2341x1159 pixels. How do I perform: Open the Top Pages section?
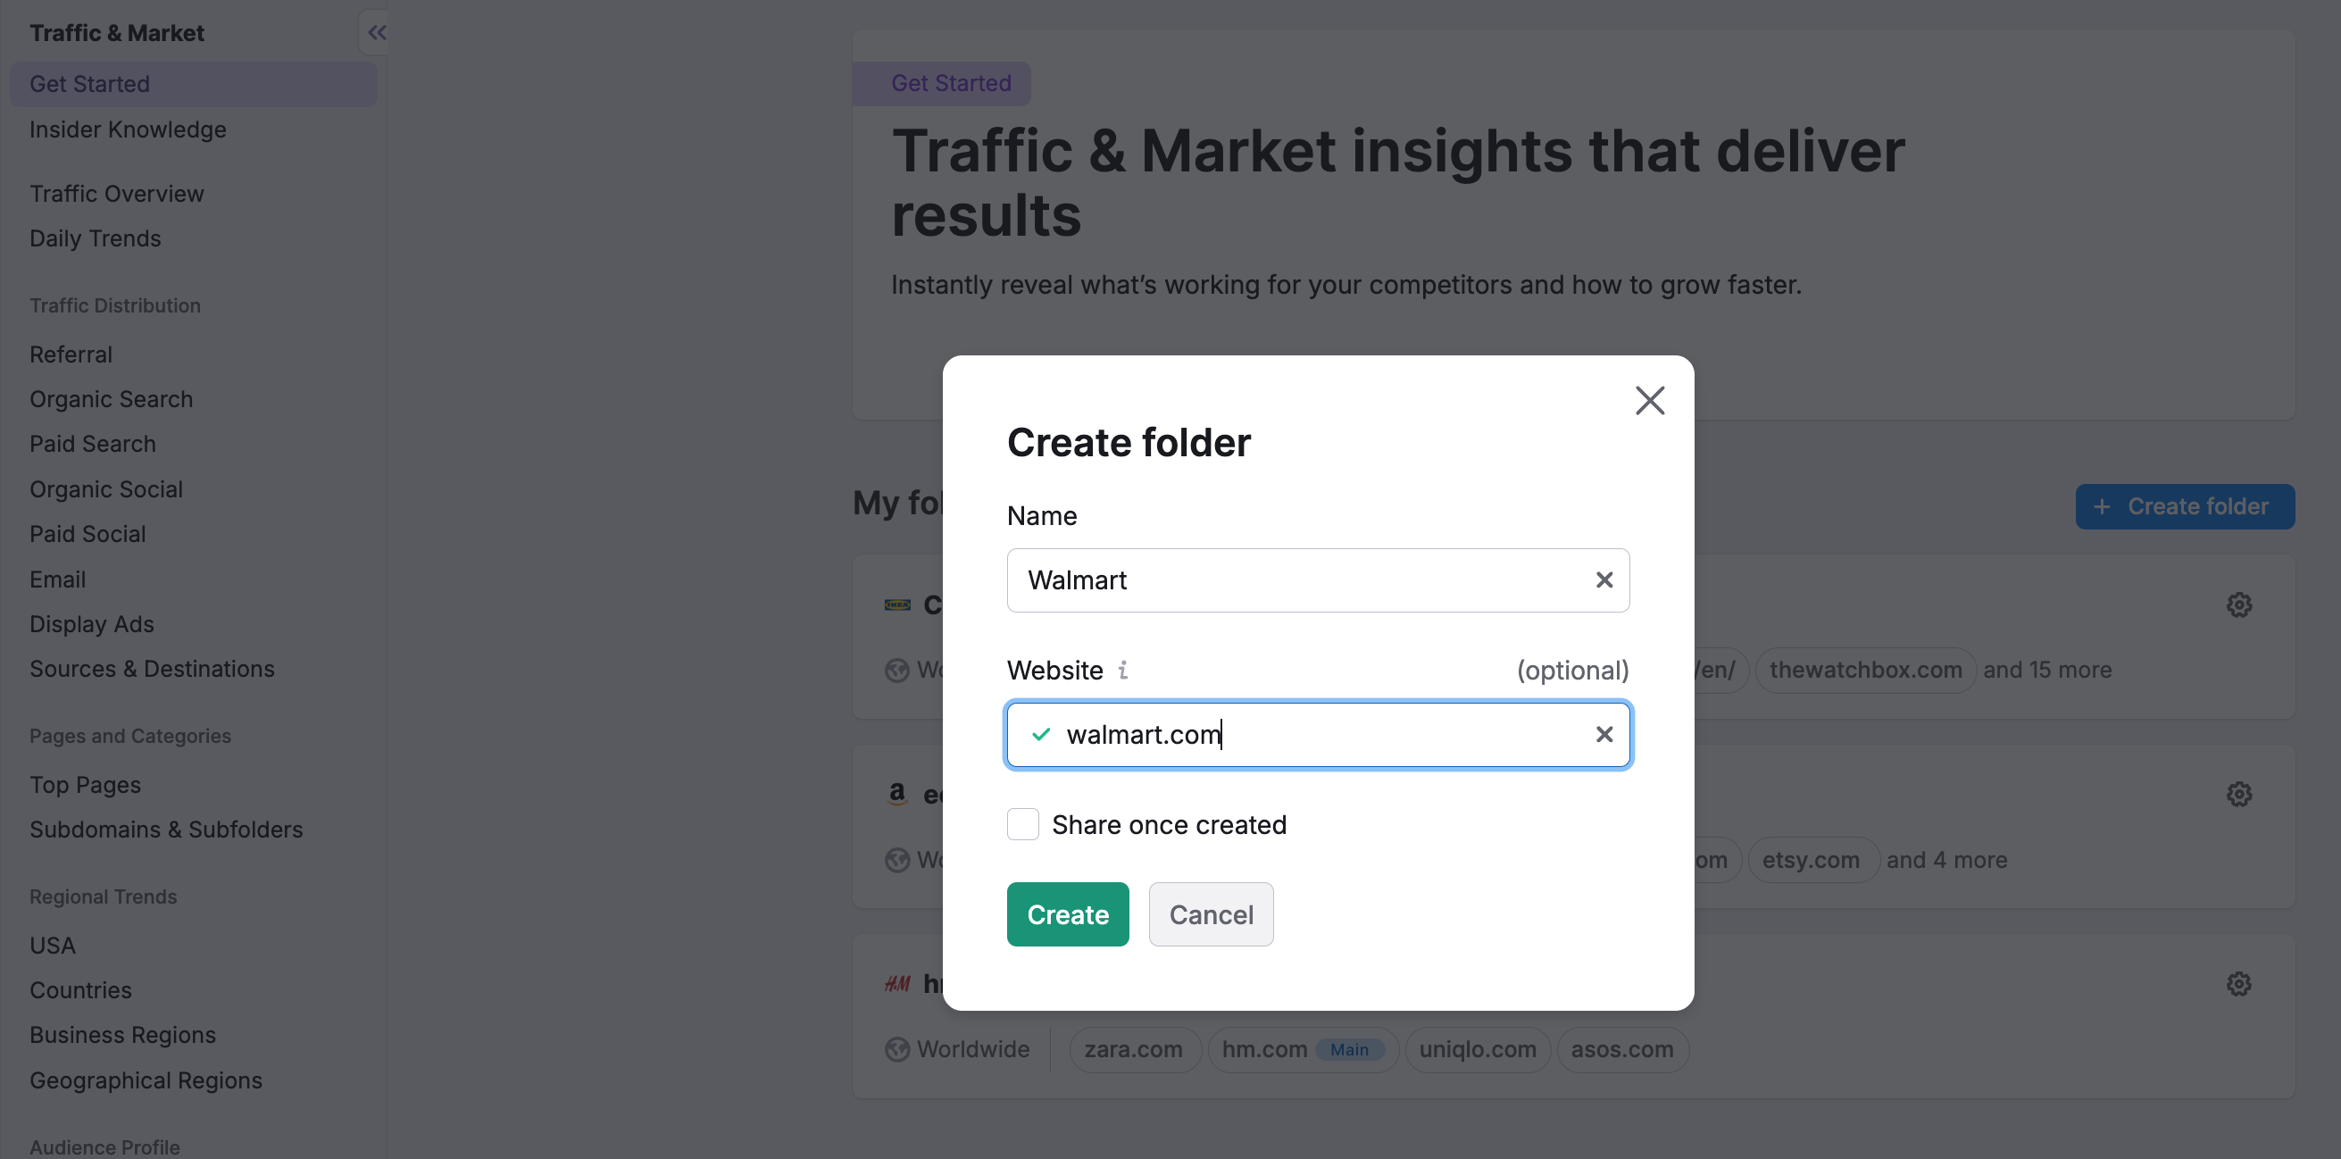point(85,785)
